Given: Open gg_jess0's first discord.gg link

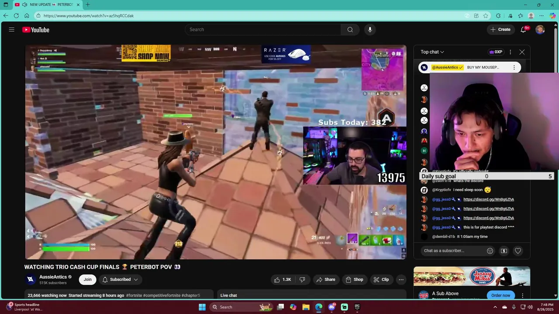Looking at the screenshot, I should click(489, 199).
